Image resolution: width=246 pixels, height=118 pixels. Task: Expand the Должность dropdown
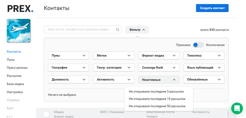point(69,79)
